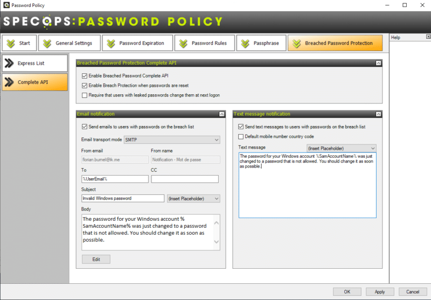Click the Help panel title

395,37
